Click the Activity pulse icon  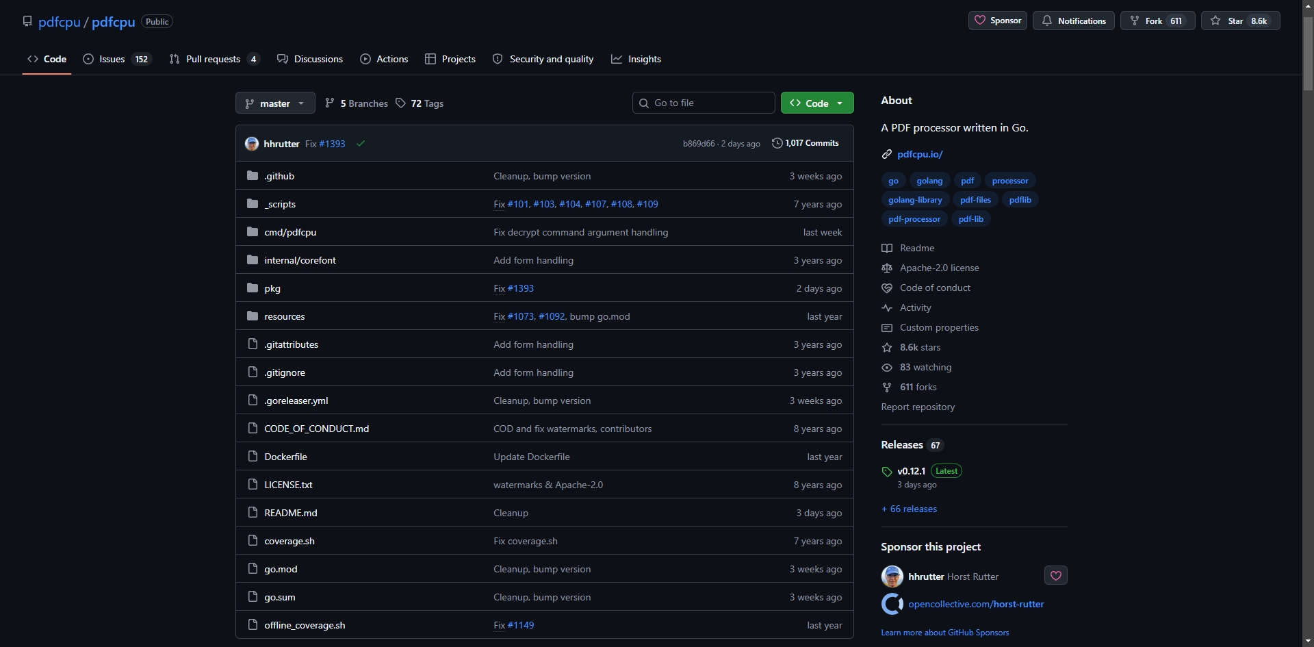tap(887, 307)
